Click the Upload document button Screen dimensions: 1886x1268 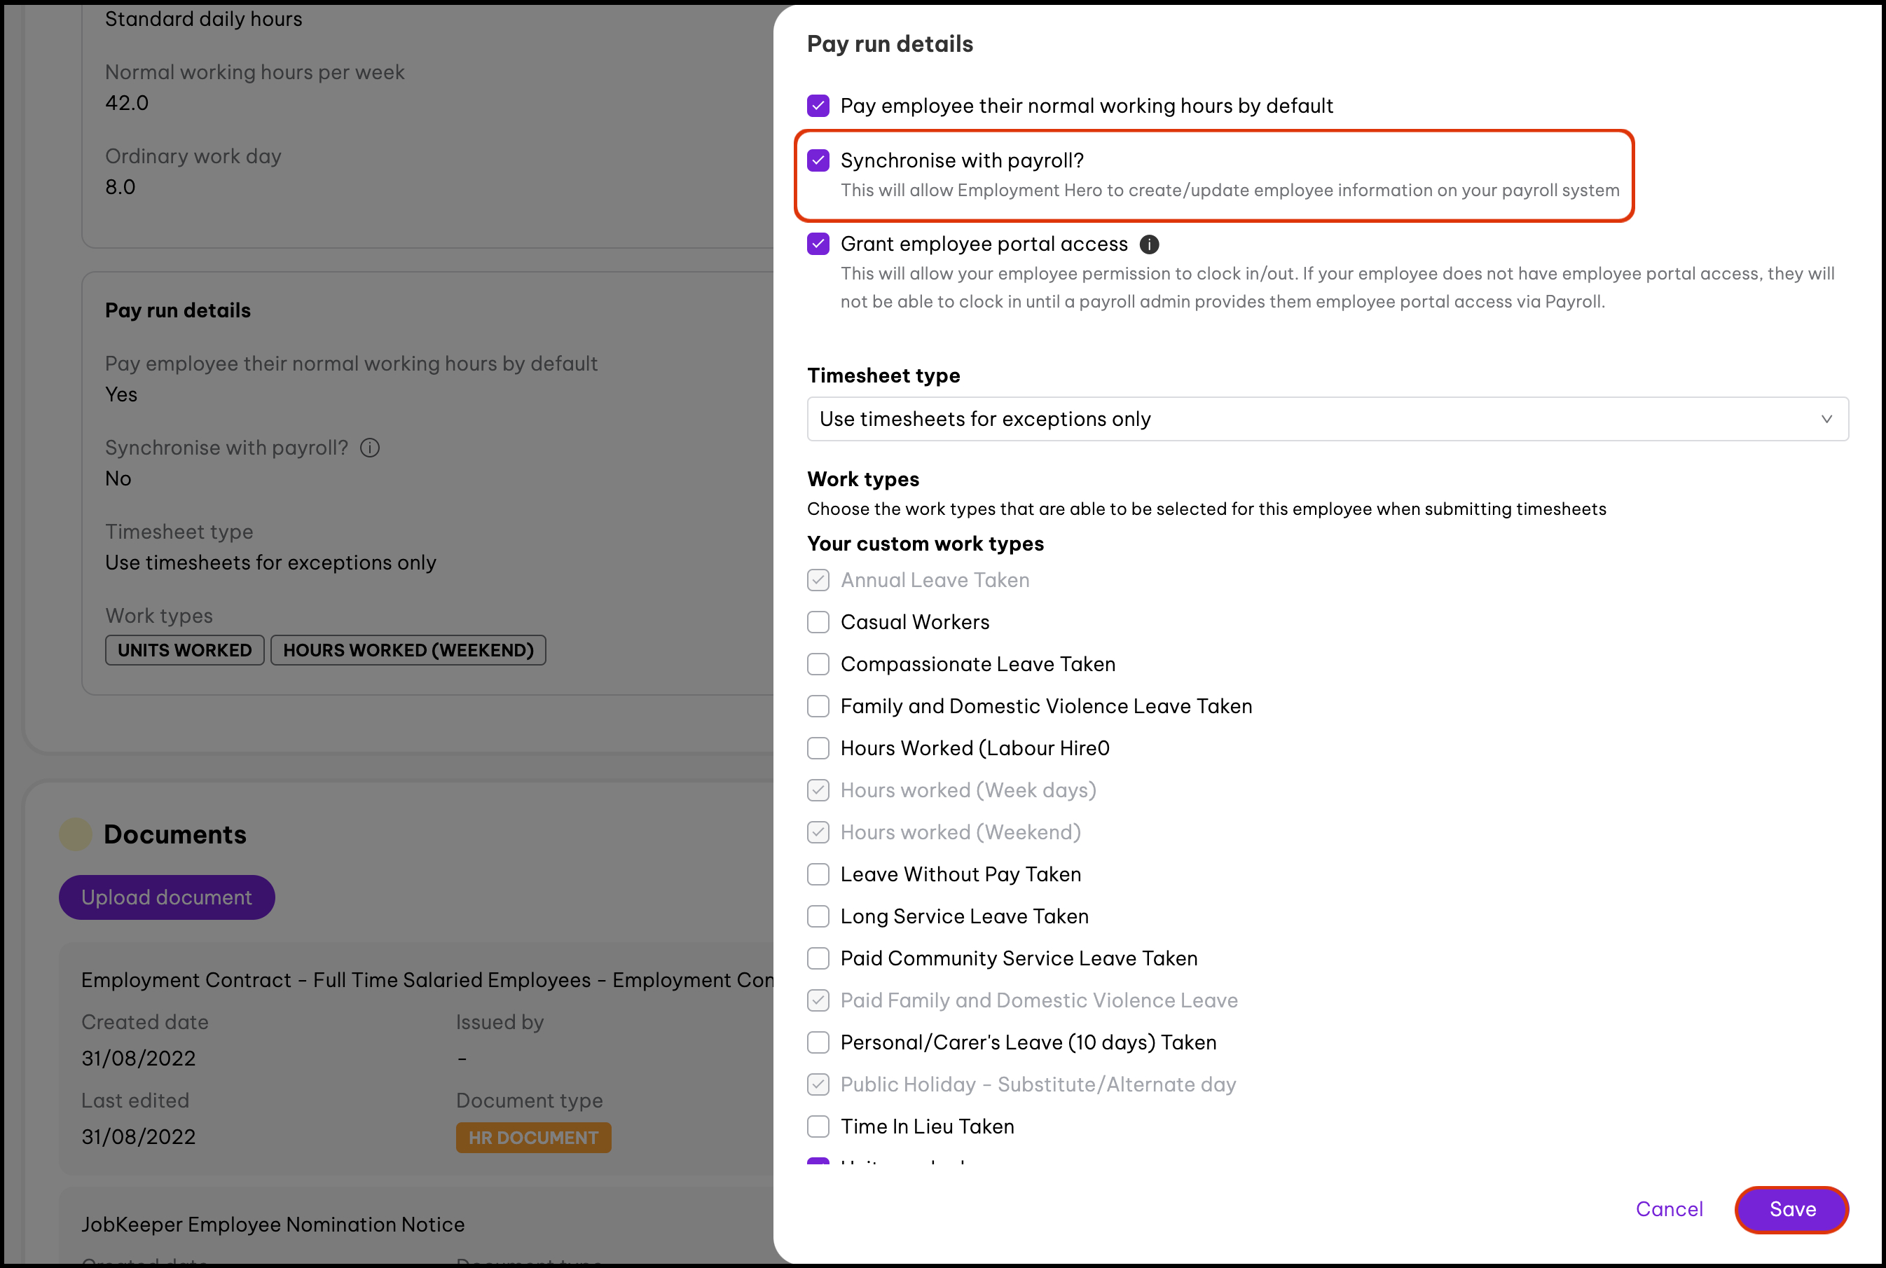[x=167, y=897]
